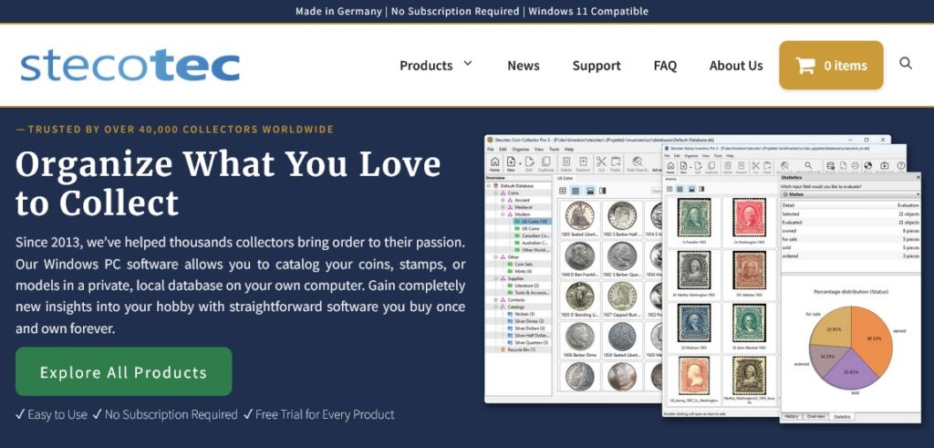
Task: Click Cut scissors icon in Stamp Inventory toolbar
Action: tap(755, 166)
